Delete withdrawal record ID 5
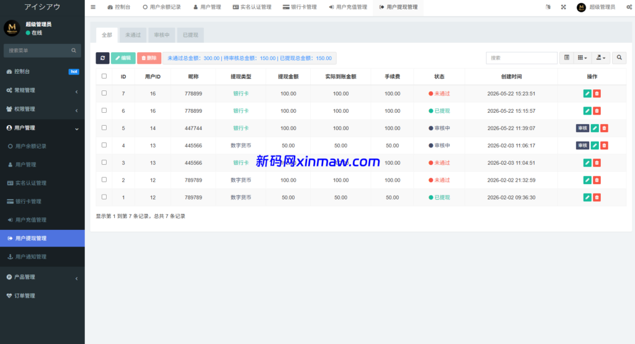This screenshot has width=635, height=344. tap(604, 128)
